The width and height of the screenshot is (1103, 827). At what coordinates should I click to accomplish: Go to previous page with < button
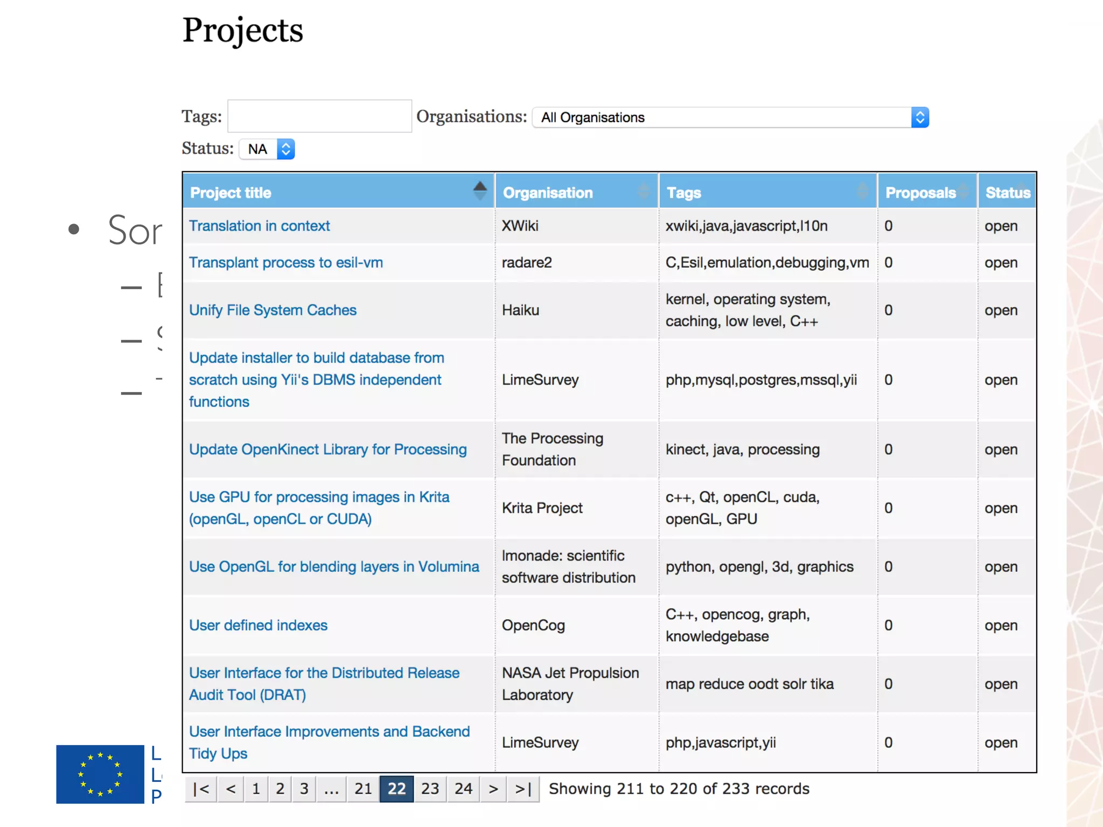coord(231,789)
